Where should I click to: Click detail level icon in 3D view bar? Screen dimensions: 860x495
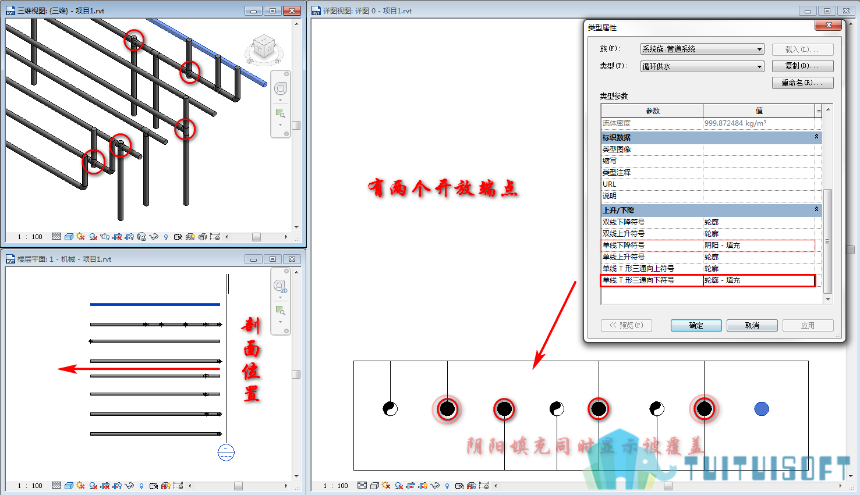[x=56, y=237]
